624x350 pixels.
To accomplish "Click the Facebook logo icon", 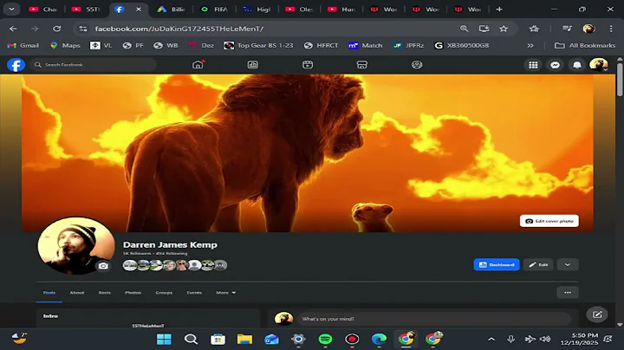I will point(16,65).
